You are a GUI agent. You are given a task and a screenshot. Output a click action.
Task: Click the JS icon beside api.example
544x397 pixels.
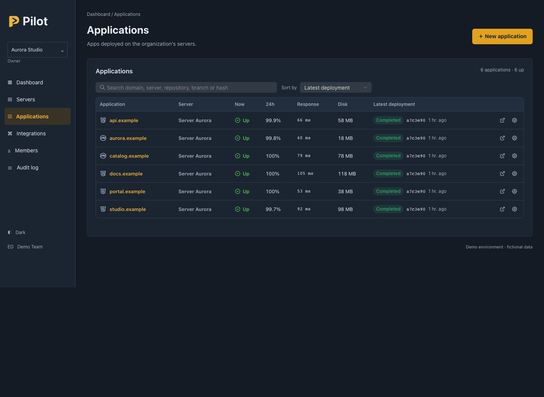[103, 120]
